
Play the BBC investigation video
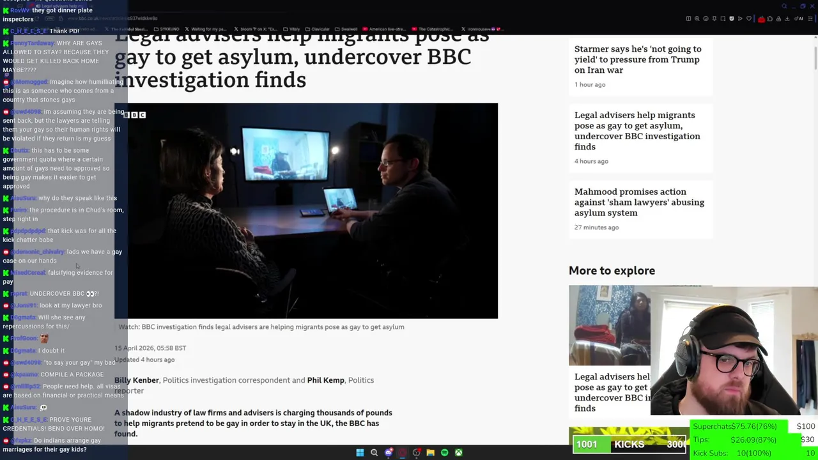click(306, 211)
